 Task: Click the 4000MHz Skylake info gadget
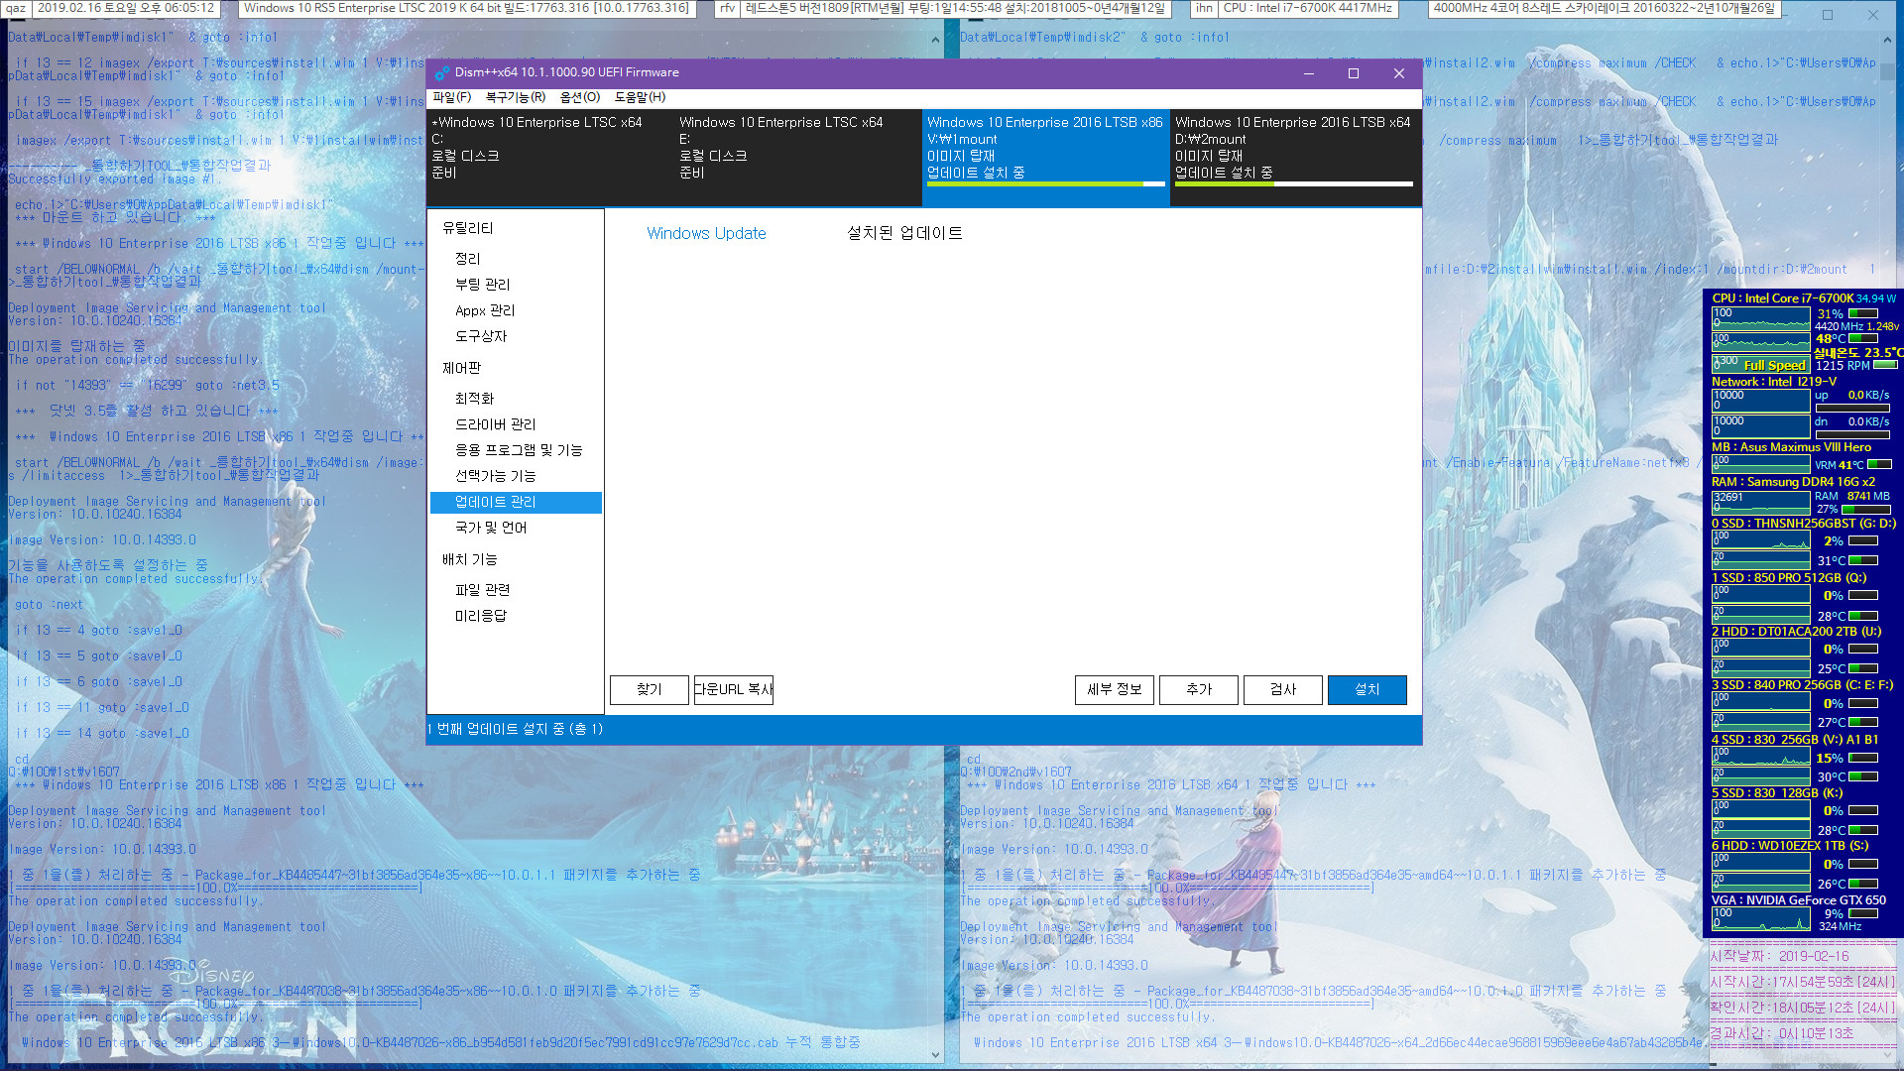(1604, 8)
